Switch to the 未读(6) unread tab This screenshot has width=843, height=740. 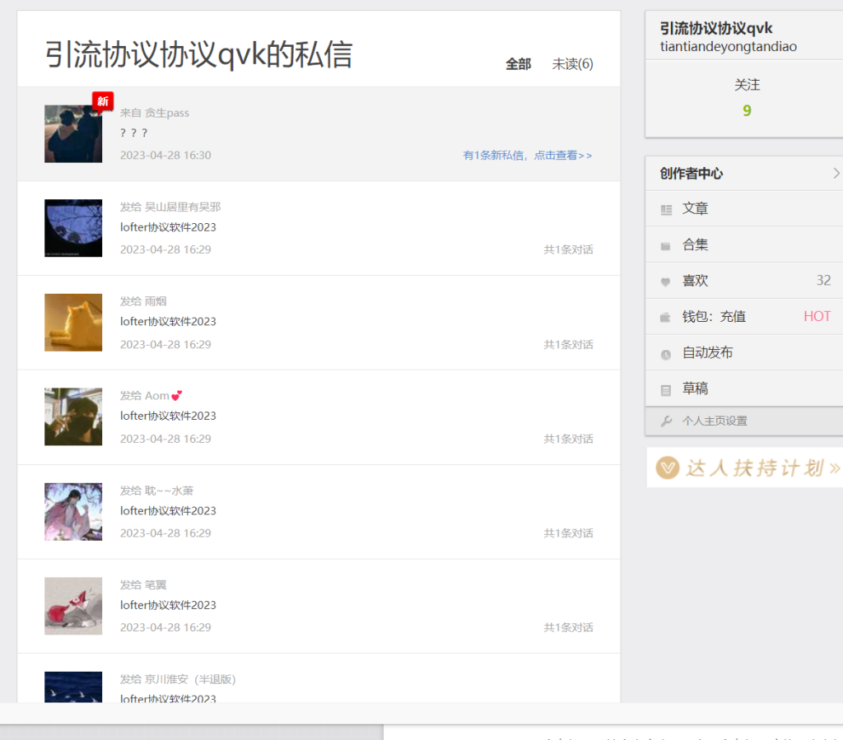(x=572, y=64)
